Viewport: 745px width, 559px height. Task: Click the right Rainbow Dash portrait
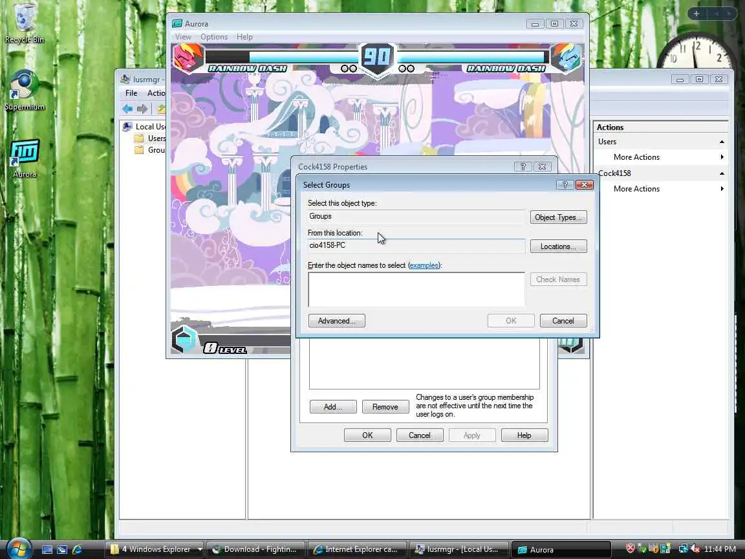click(567, 58)
